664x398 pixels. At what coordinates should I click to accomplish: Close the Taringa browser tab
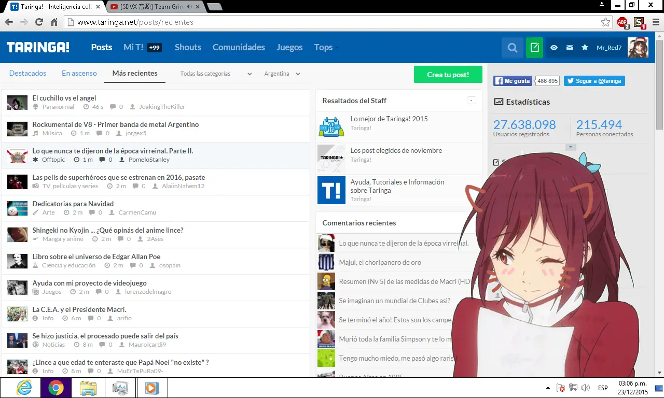pos(98,7)
